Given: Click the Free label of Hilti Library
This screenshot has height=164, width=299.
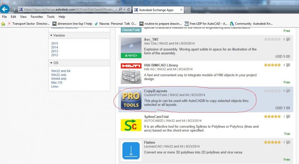Looking at the screenshot, I should tap(287, 82).
